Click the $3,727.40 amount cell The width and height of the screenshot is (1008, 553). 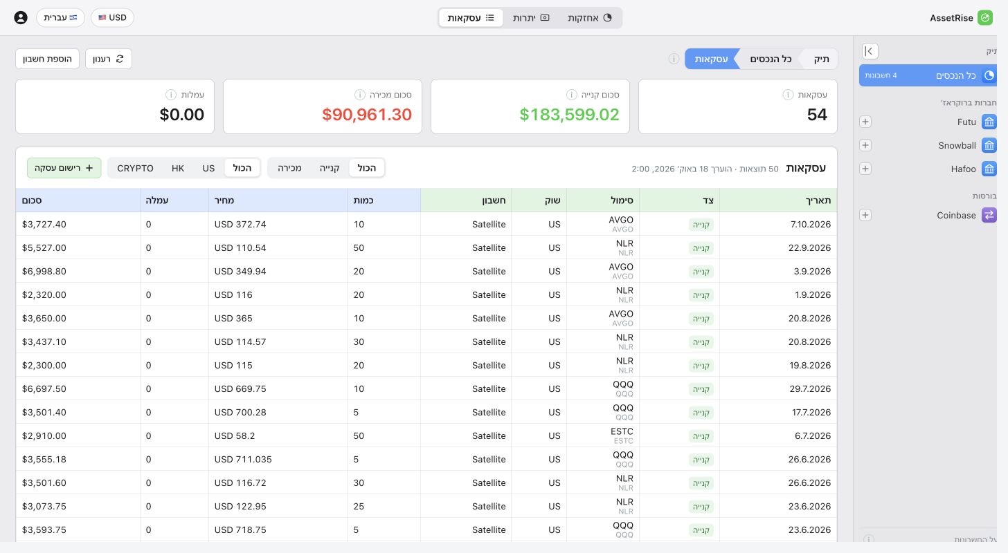pos(78,224)
